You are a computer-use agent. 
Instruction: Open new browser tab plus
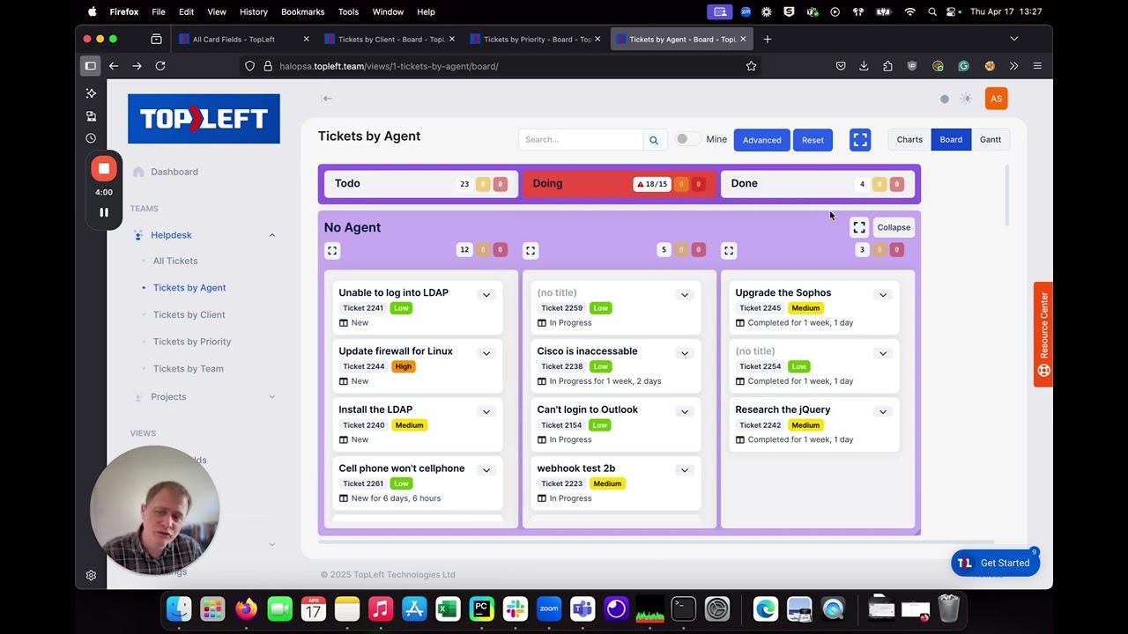768,39
